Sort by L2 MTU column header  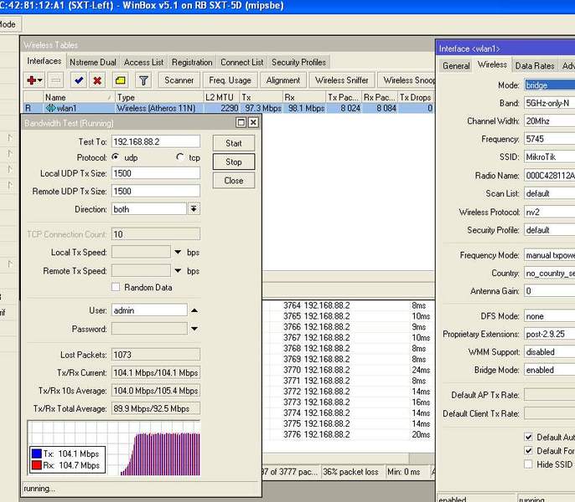221,97
